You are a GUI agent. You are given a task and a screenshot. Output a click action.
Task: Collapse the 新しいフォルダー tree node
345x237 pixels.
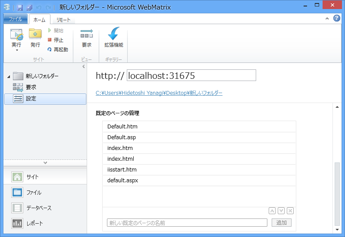pyautogui.click(x=9, y=77)
